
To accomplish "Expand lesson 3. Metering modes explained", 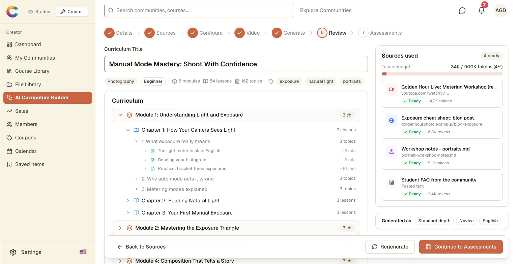I will (x=136, y=189).
